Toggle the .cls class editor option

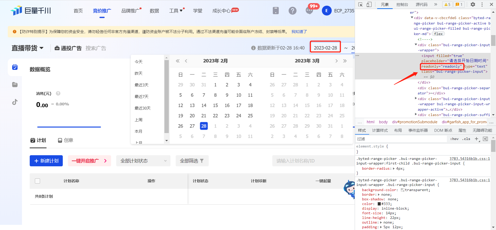(x=466, y=139)
